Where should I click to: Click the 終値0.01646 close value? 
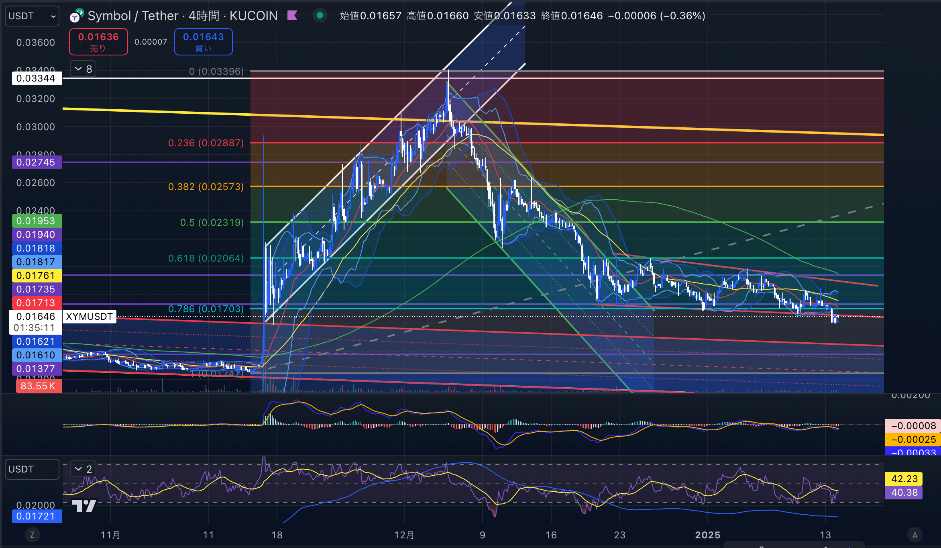[572, 16]
